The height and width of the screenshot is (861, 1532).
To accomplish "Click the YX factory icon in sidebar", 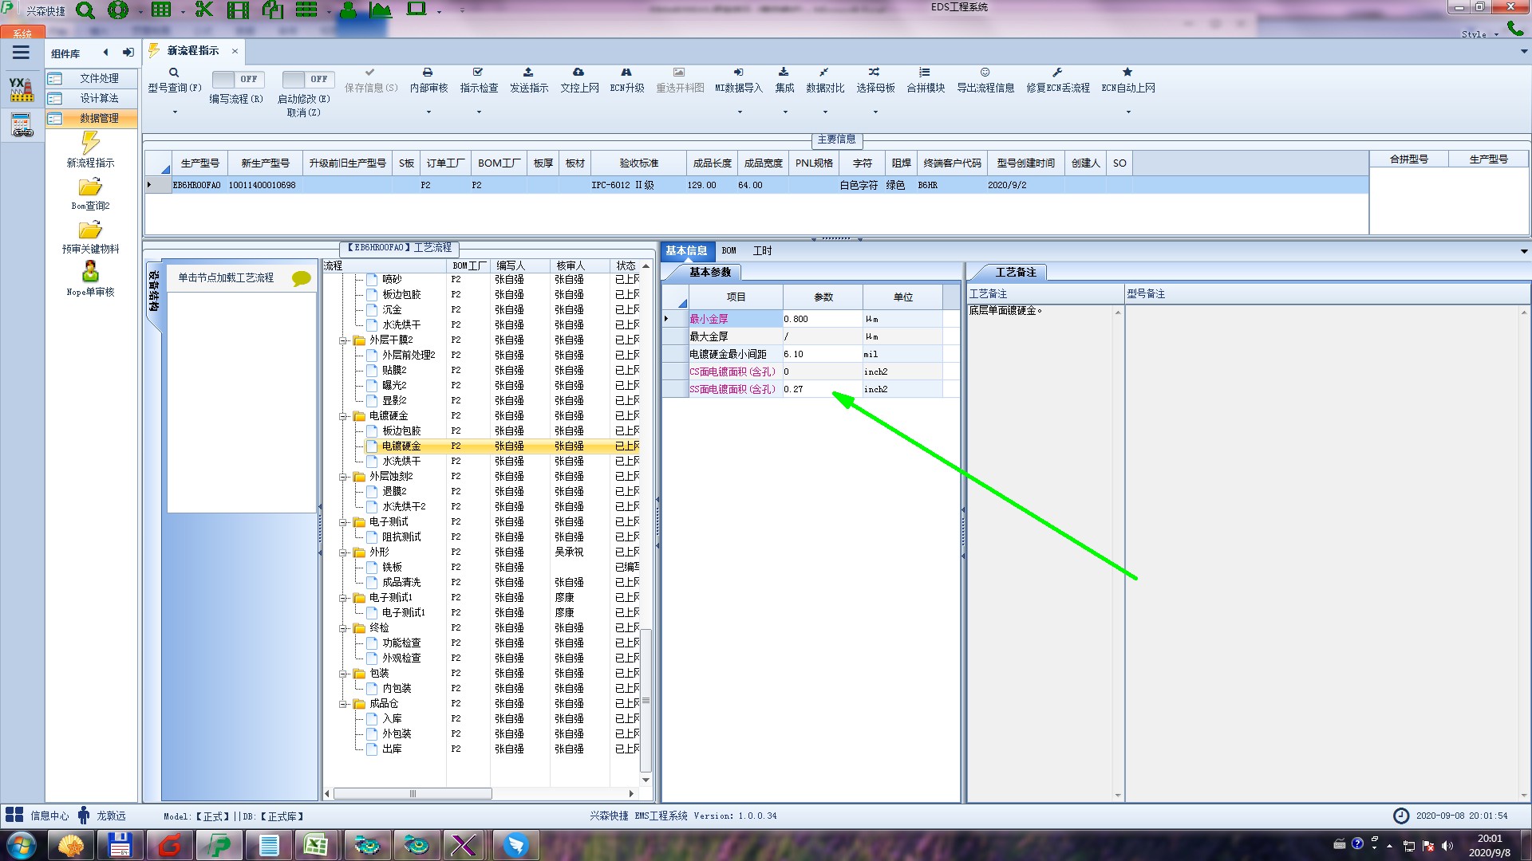I will click(22, 89).
